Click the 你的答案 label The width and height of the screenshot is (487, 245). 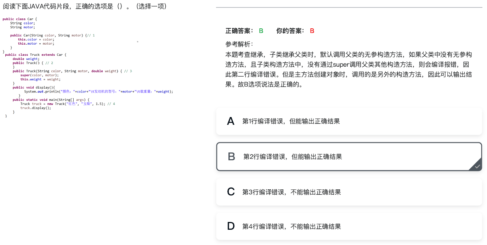pyautogui.click(x=290, y=31)
